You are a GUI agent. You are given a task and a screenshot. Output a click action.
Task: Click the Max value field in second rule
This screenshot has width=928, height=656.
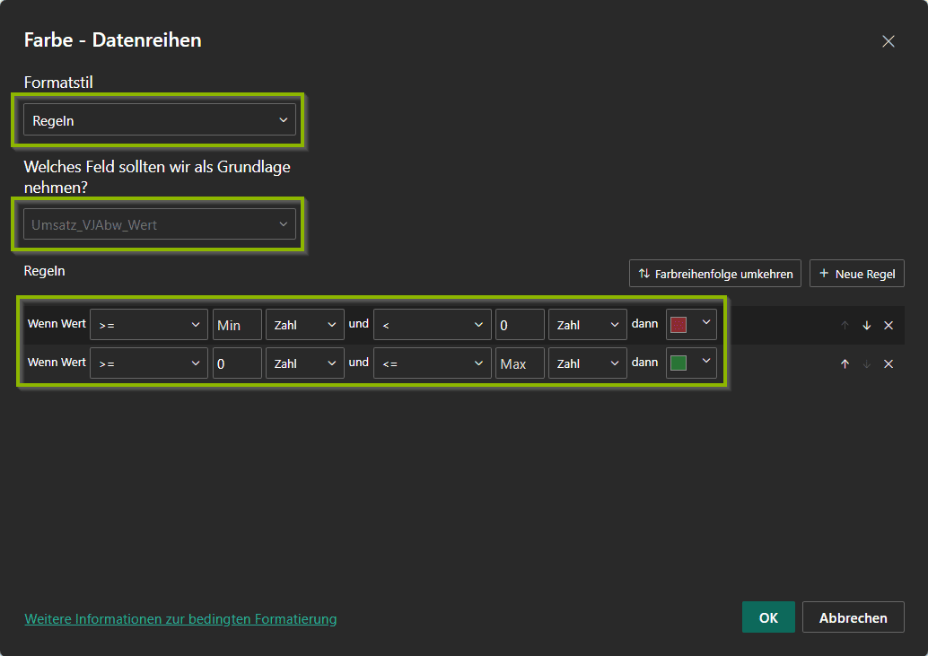[x=520, y=363]
